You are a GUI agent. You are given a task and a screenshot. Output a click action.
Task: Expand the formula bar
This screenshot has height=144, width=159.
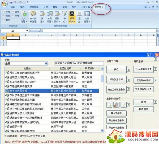point(157,31)
